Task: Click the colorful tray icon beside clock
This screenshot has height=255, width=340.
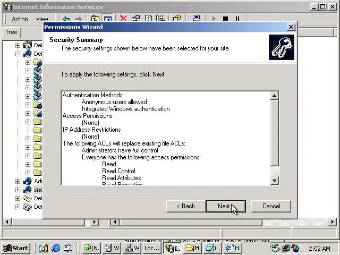Action: (295, 248)
